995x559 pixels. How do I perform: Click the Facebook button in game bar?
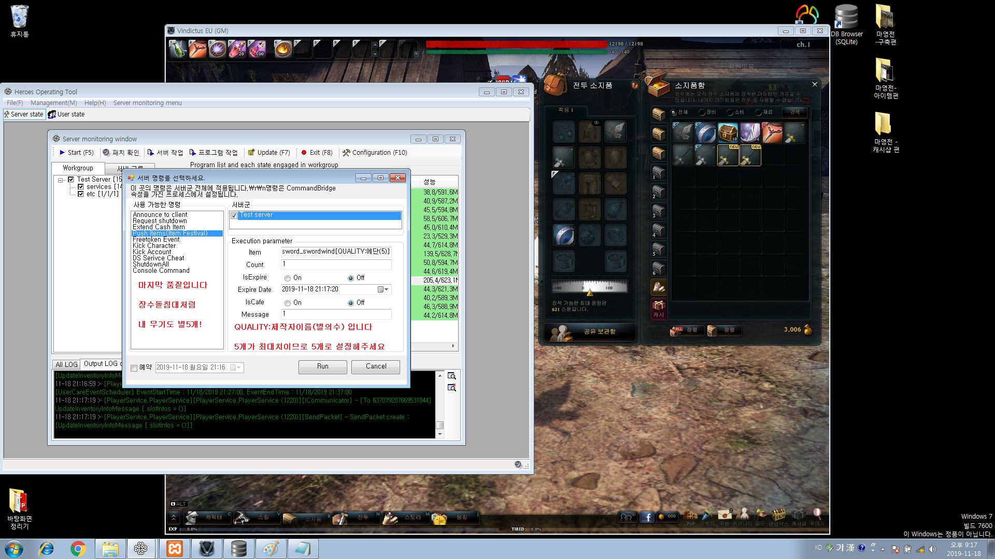pyautogui.click(x=647, y=517)
